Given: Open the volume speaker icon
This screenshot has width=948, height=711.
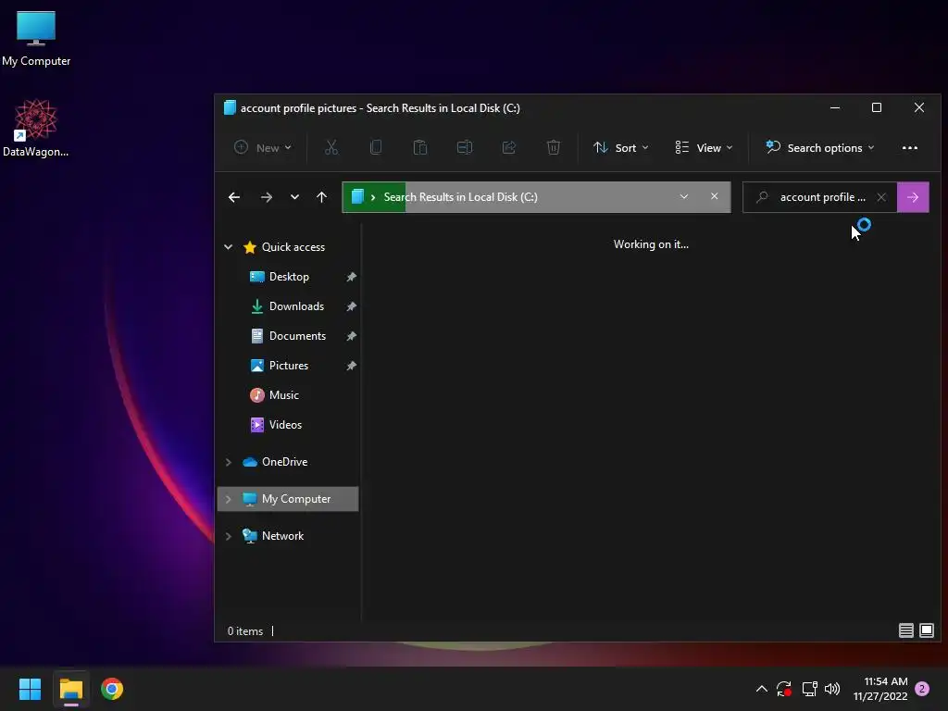Looking at the screenshot, I should [x=832, y=689].
